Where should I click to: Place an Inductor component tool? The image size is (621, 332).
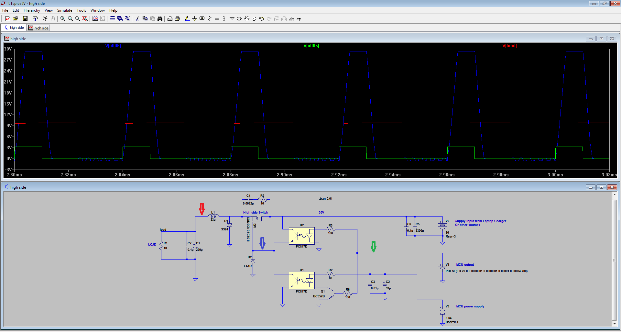[x=224, y=19]
